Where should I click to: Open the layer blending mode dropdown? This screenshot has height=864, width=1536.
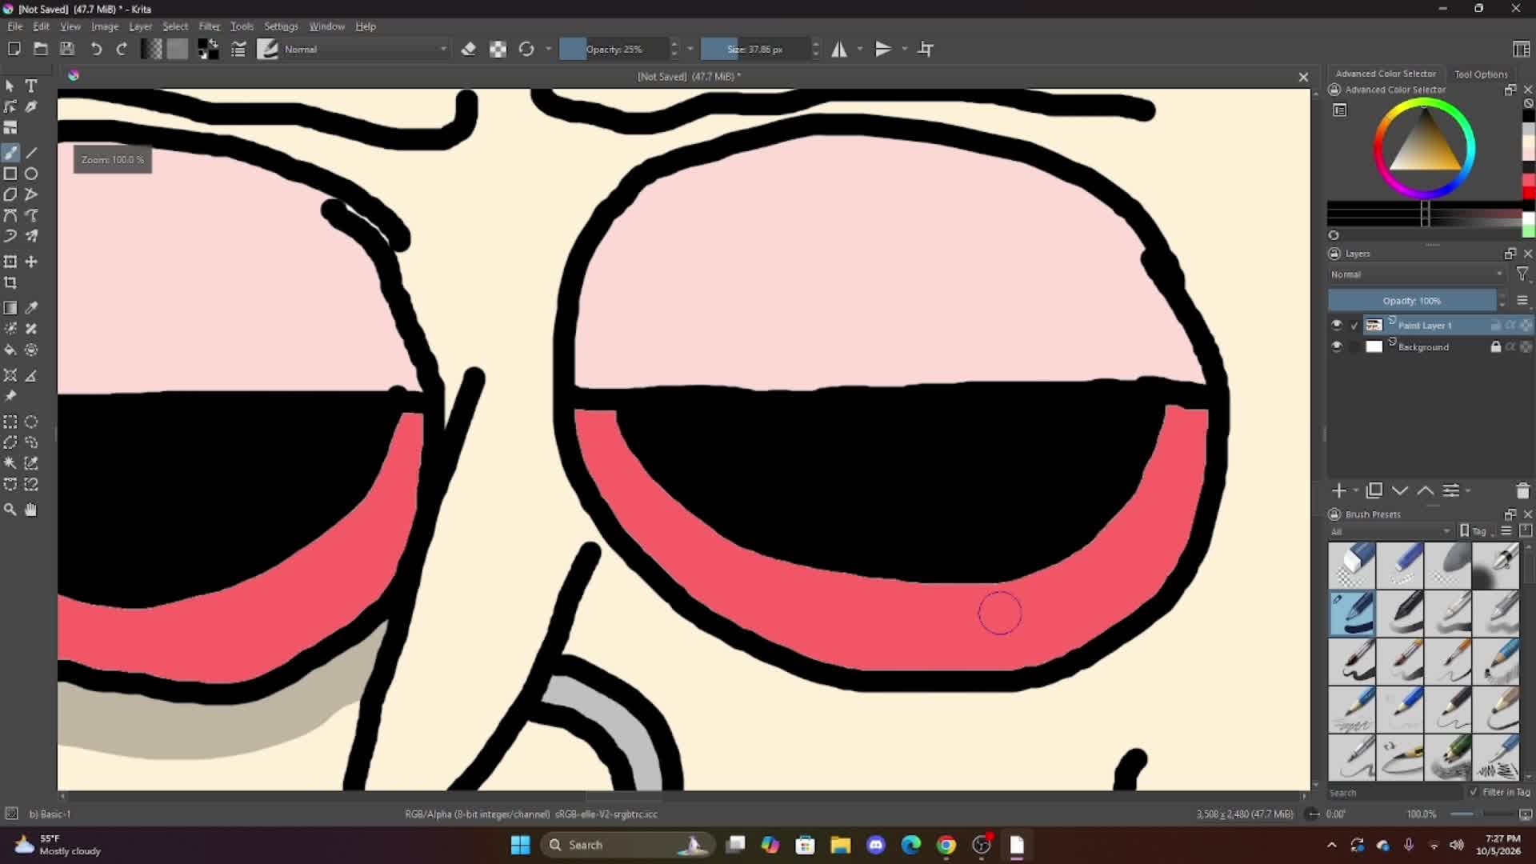(1417, 274)
